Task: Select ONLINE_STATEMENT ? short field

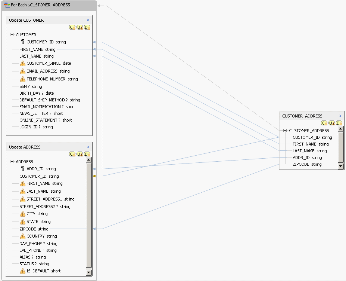Action: coord(46,120)
